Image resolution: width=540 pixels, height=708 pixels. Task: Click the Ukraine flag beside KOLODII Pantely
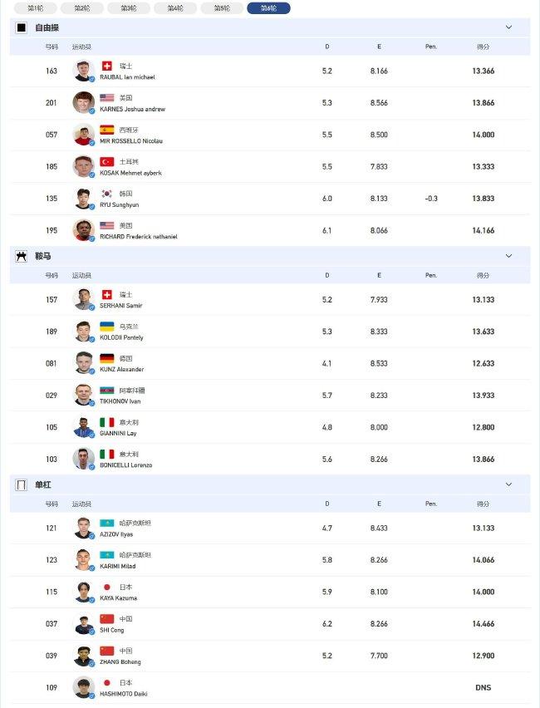(107, 327)
